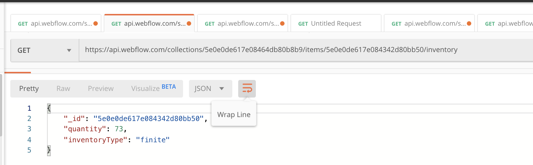Click the orange unsaved dot on the active tab

(189, 24)
